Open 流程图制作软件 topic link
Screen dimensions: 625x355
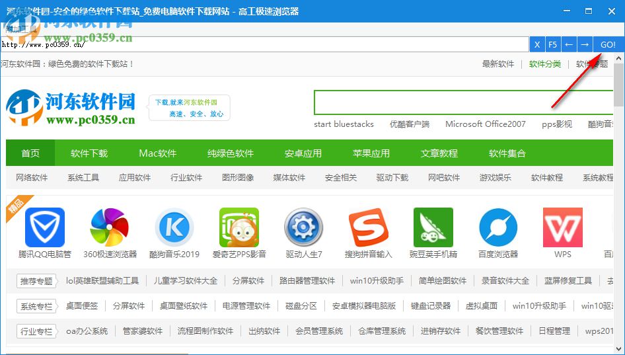tap(205, 331)
